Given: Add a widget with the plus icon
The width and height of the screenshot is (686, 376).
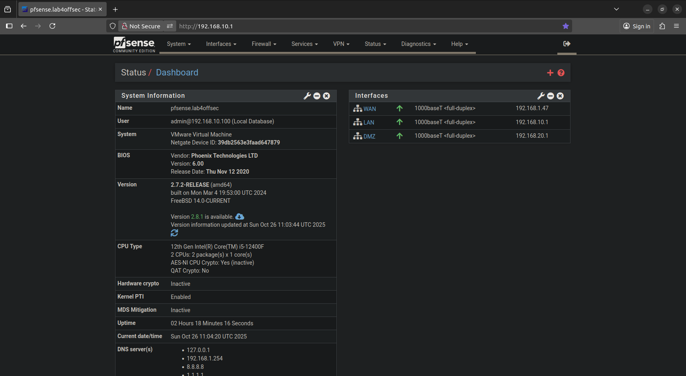Looking at the screenshot, I should [x=550, y=73].
